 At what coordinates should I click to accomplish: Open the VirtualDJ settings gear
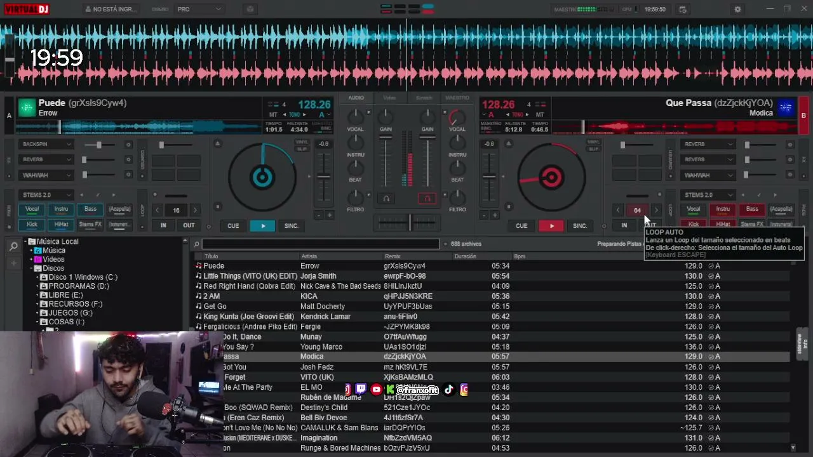737,10
